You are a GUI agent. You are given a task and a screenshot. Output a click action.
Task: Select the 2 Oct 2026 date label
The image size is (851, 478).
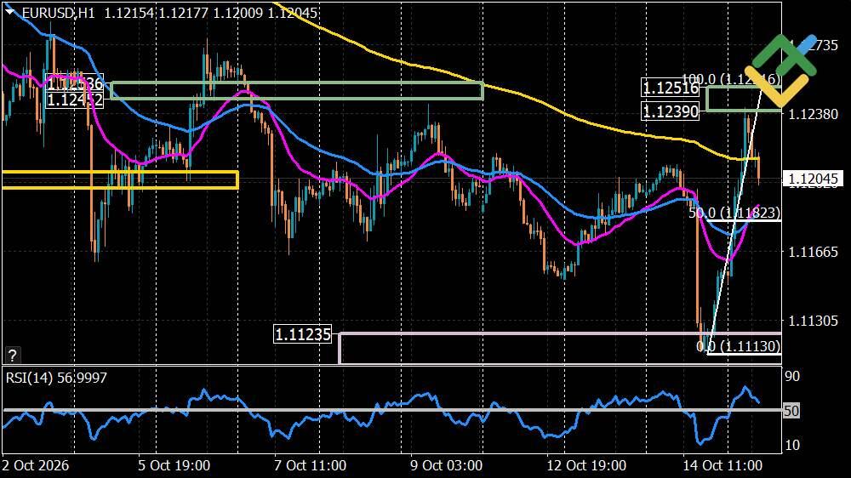pos(35,465)
